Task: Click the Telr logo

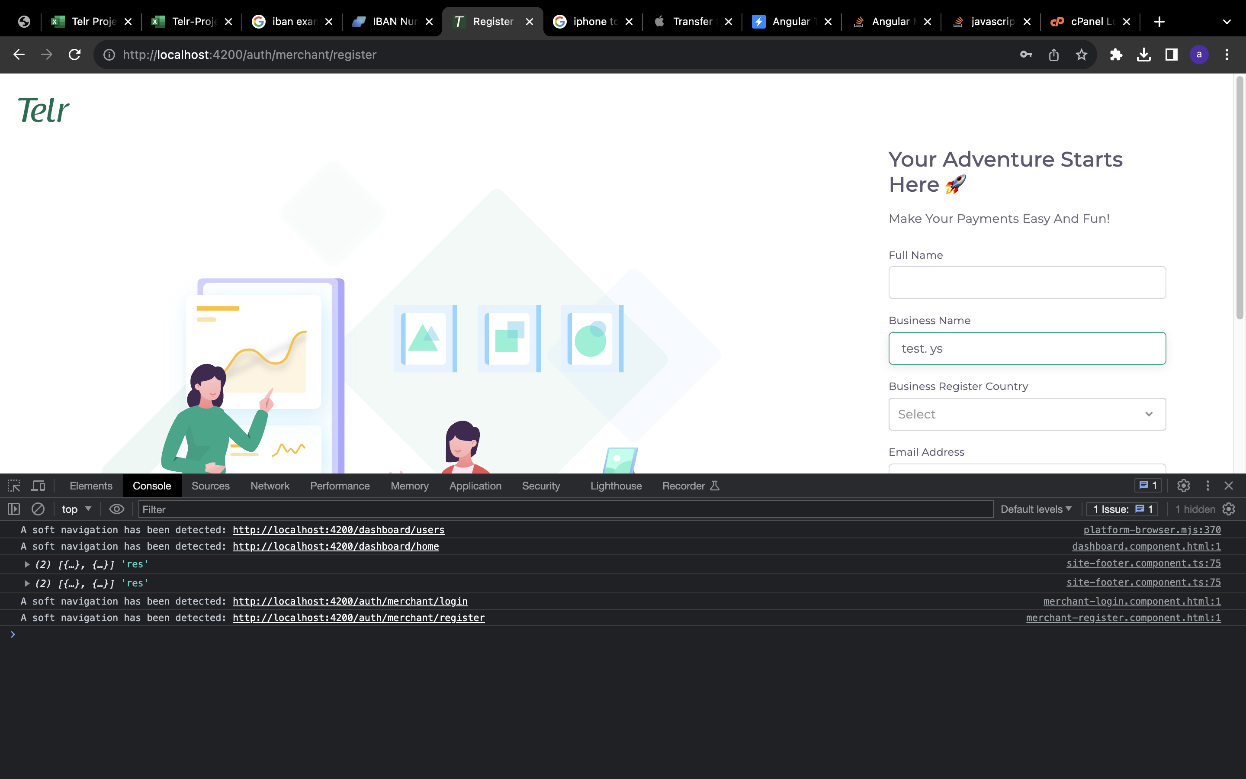Action: pyautogui.click(x=44, y=110)
